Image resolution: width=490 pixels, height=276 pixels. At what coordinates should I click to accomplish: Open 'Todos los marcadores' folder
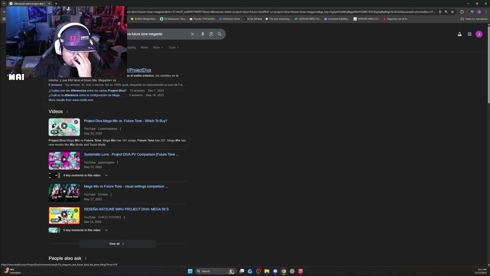474,19
